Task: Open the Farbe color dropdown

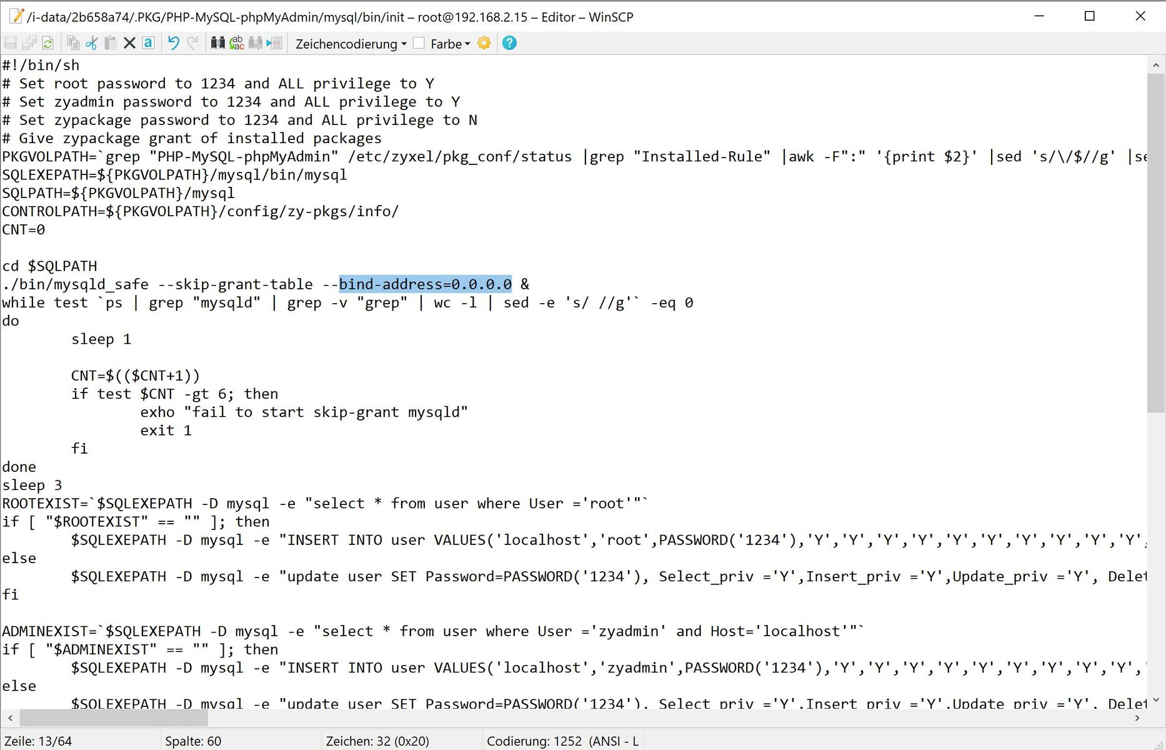Action: click(x=450, y=44)
